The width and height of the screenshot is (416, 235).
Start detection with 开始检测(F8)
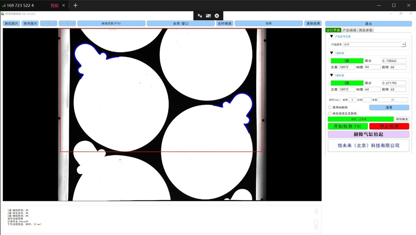pyautogui.click(x=347, y=126)
